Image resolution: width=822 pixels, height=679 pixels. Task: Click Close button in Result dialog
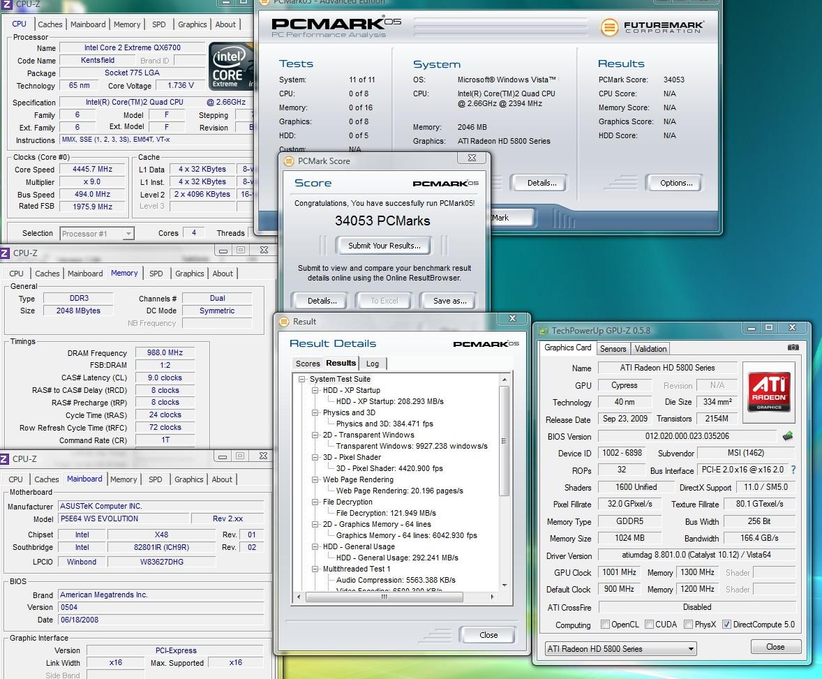point(488,635)
